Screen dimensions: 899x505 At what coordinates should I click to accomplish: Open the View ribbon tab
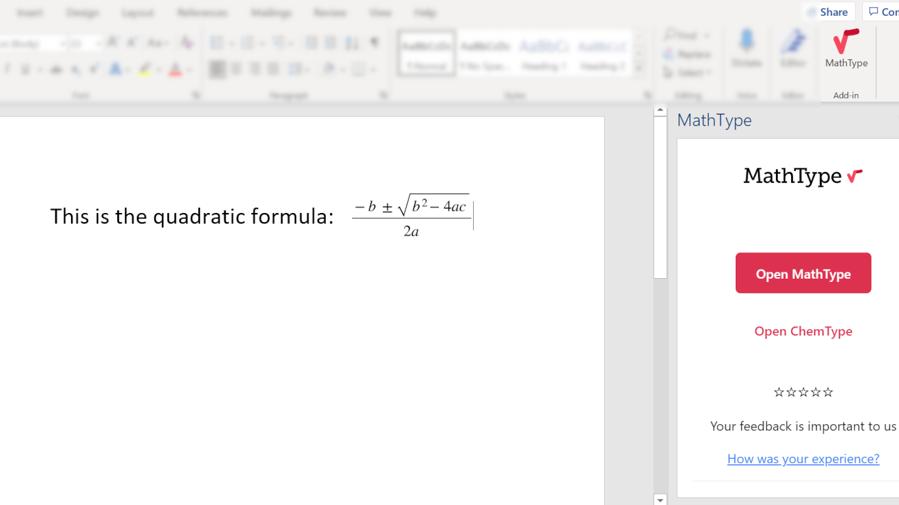pos(380,12)
